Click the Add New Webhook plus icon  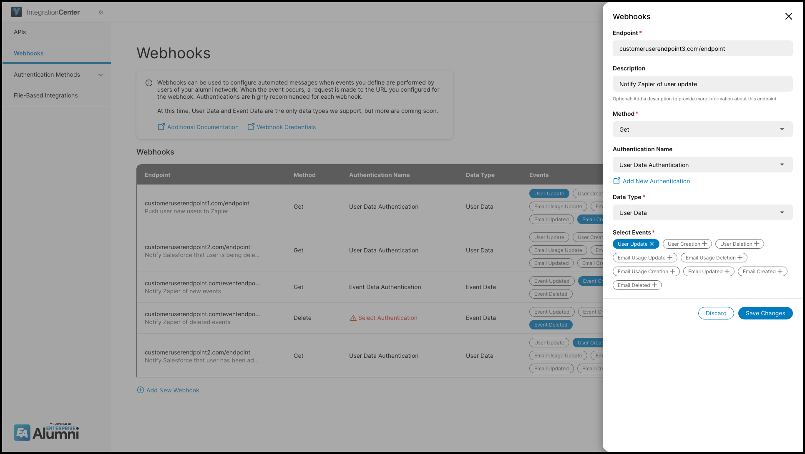[141, 390]
